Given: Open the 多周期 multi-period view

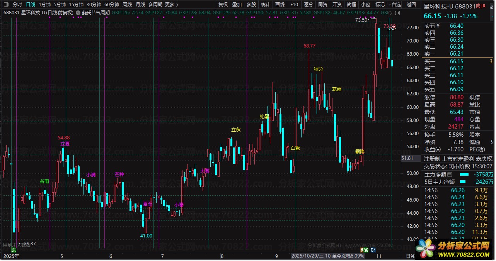Looking at the screenshot, I should pos(155,5).
